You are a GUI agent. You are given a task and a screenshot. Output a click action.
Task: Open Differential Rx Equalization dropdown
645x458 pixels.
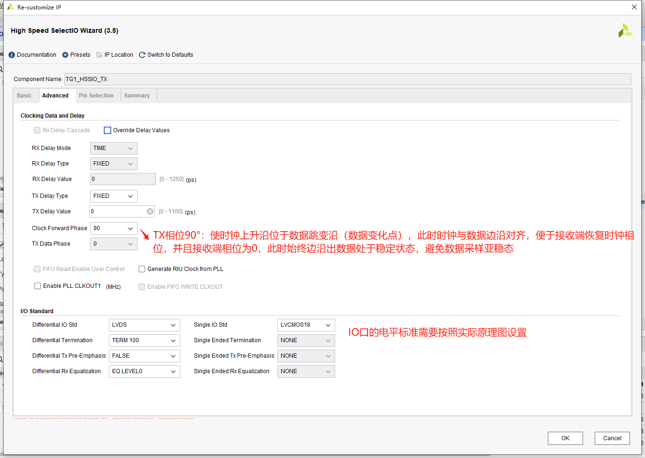pyautogui.click(x=145, y=371)
